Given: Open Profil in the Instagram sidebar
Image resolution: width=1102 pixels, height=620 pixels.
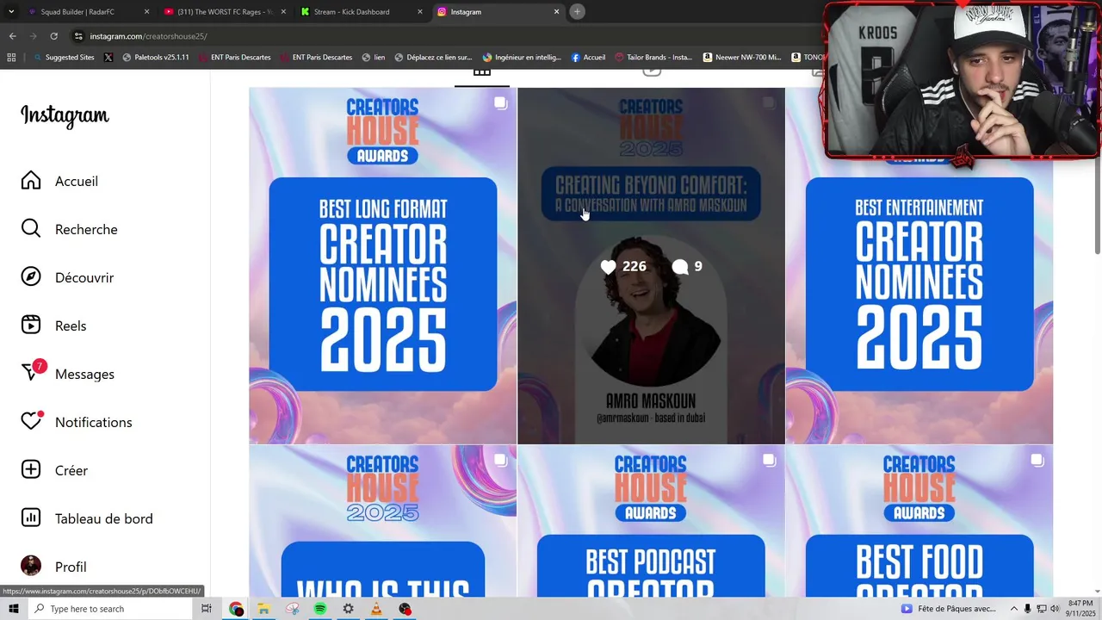Looking at the screenshot, I should (x=54, y=567).
